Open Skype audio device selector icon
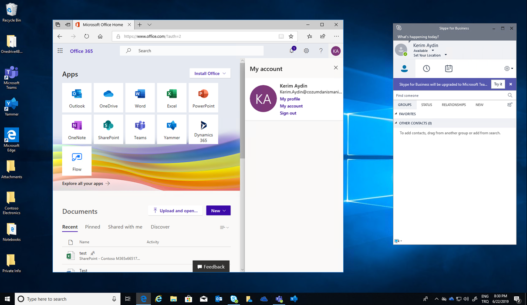The image size is (527, 305). pos(398,241)
